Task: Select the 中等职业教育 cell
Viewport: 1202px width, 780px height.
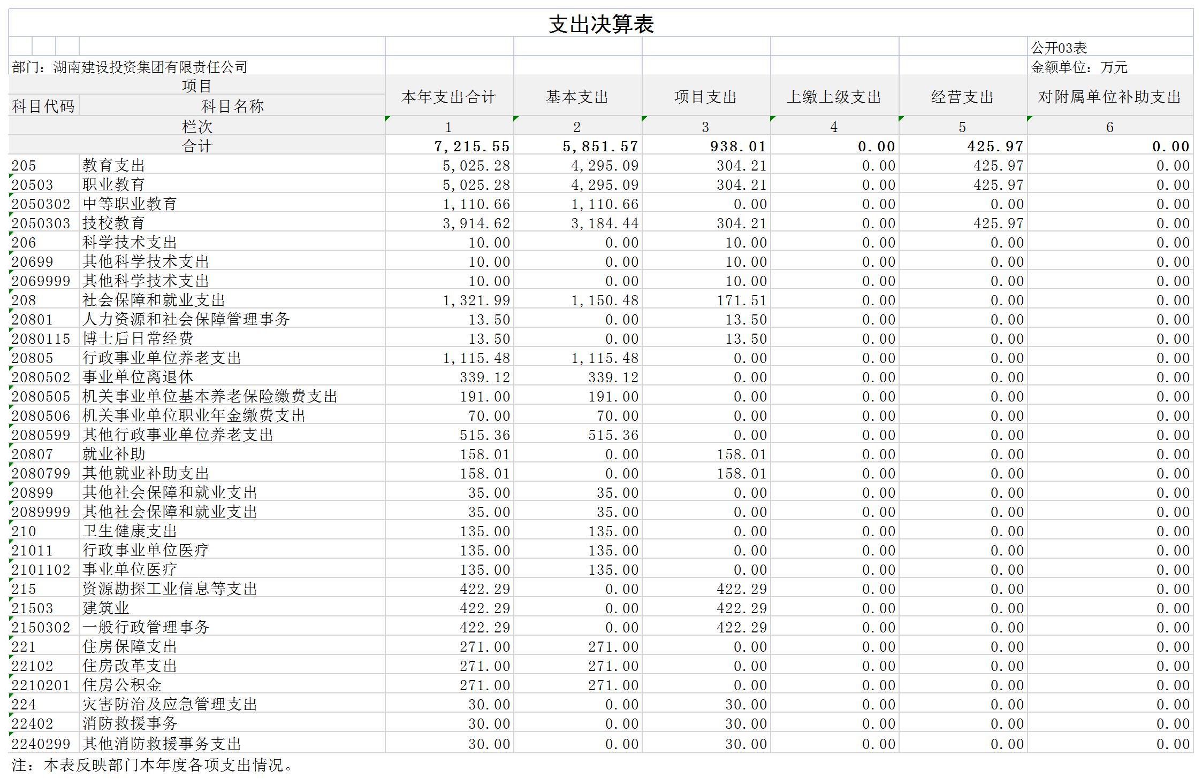Action: (x=232, y=204)
